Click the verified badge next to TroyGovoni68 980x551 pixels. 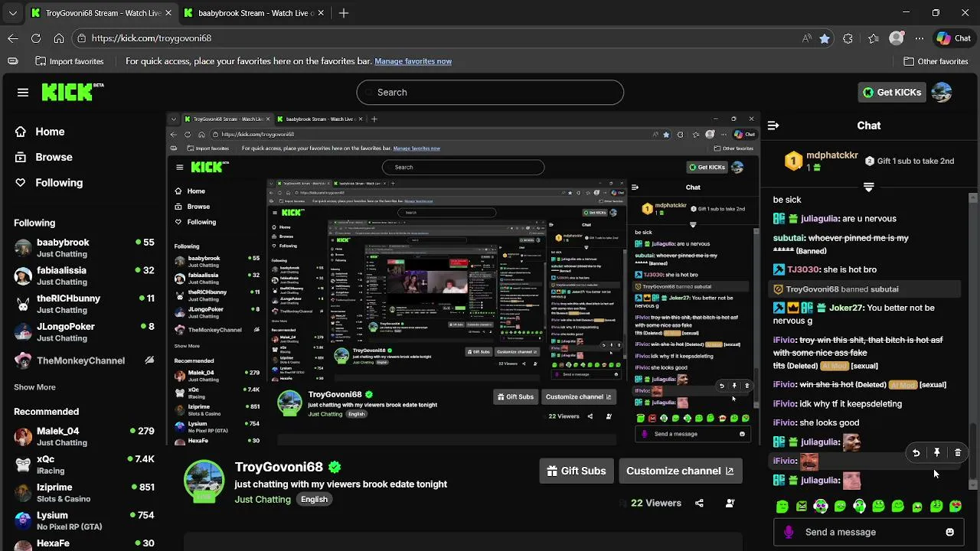pyautogui.click(x=335, y=467)
